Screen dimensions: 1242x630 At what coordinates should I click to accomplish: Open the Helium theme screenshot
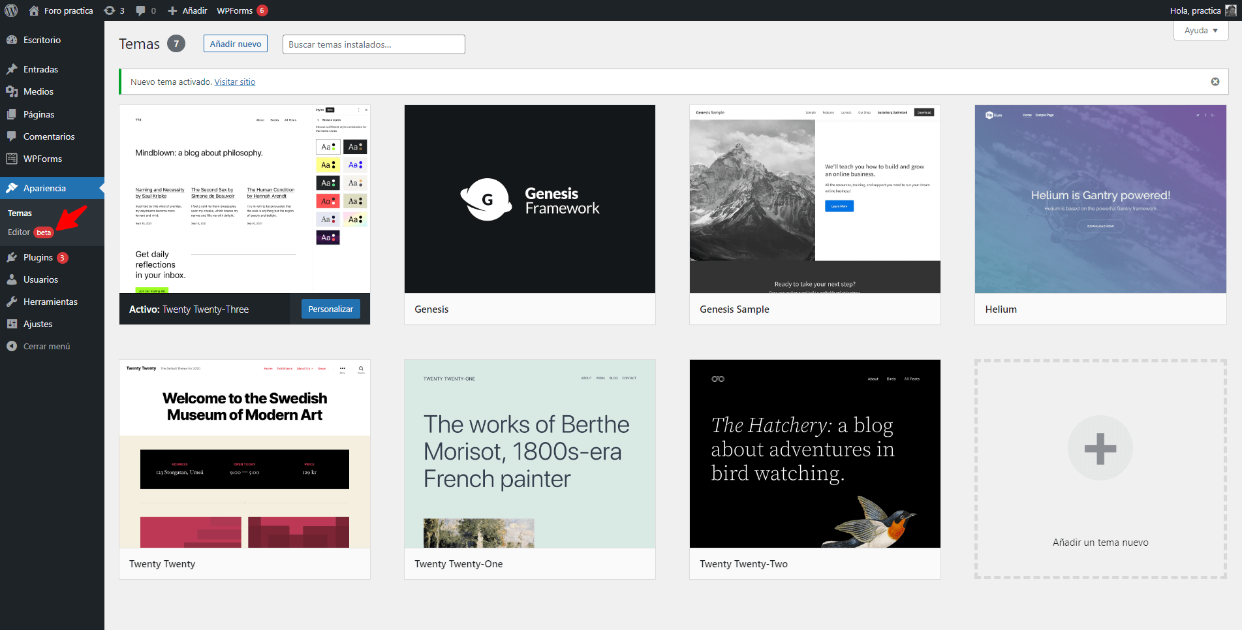tap(1100, 199)
